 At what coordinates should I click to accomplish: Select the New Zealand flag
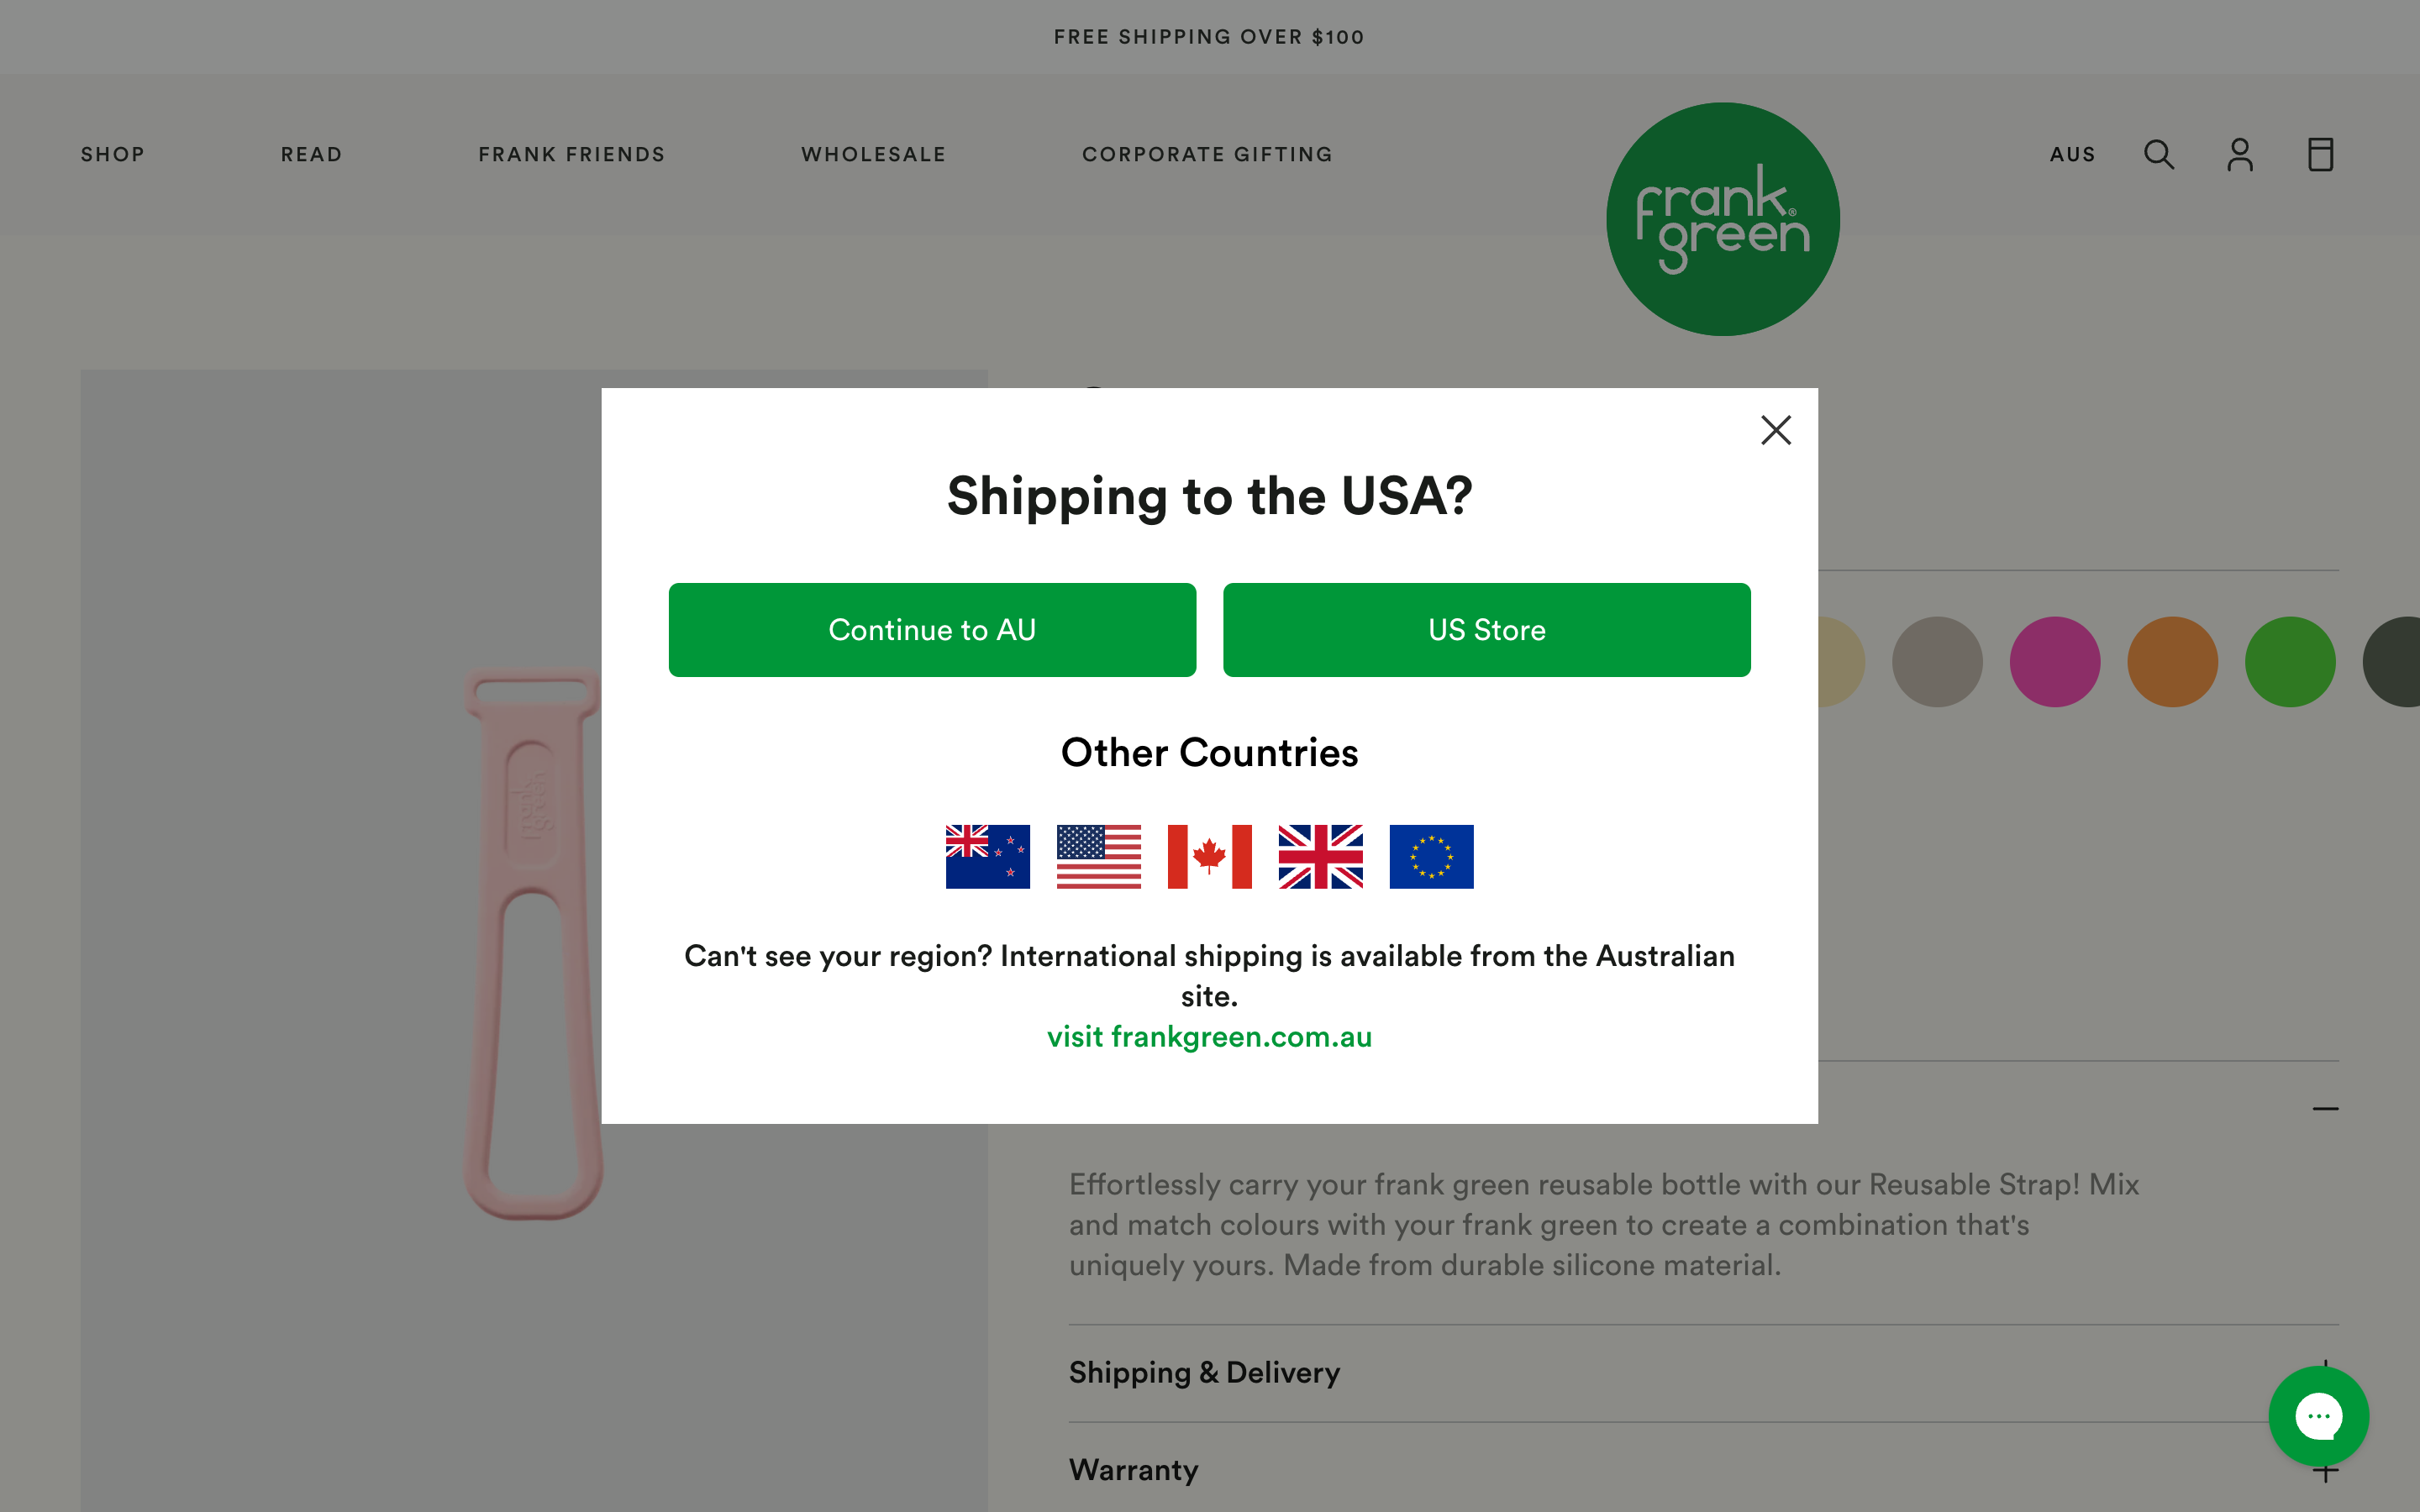pyautogui.click(x=987, y=856)
